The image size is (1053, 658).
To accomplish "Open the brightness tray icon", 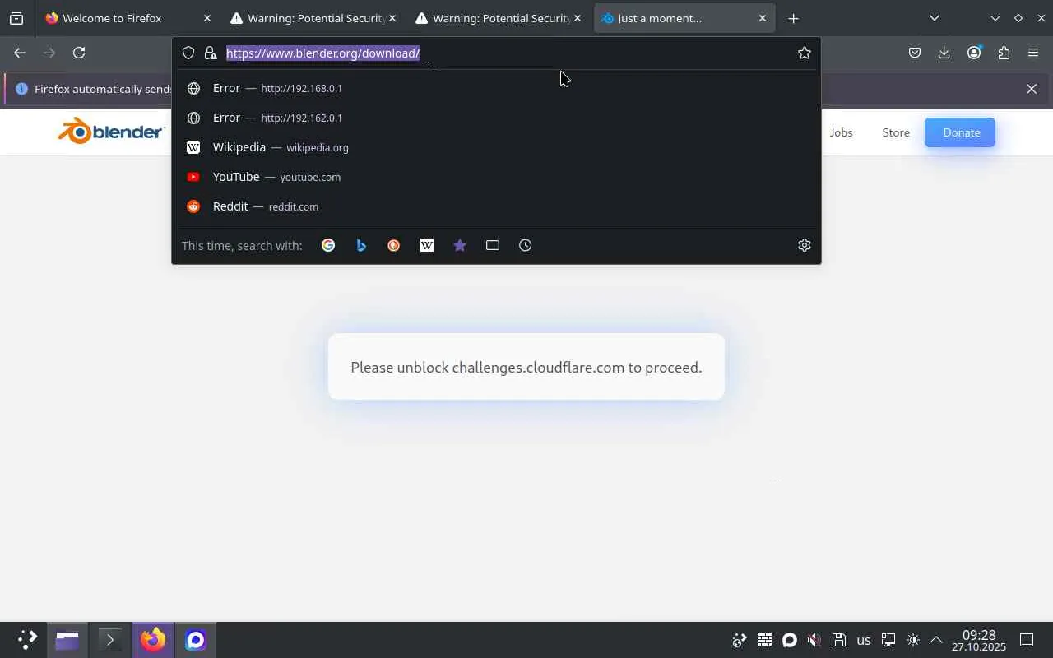I will pyautogui.click(x=912, y=640).
